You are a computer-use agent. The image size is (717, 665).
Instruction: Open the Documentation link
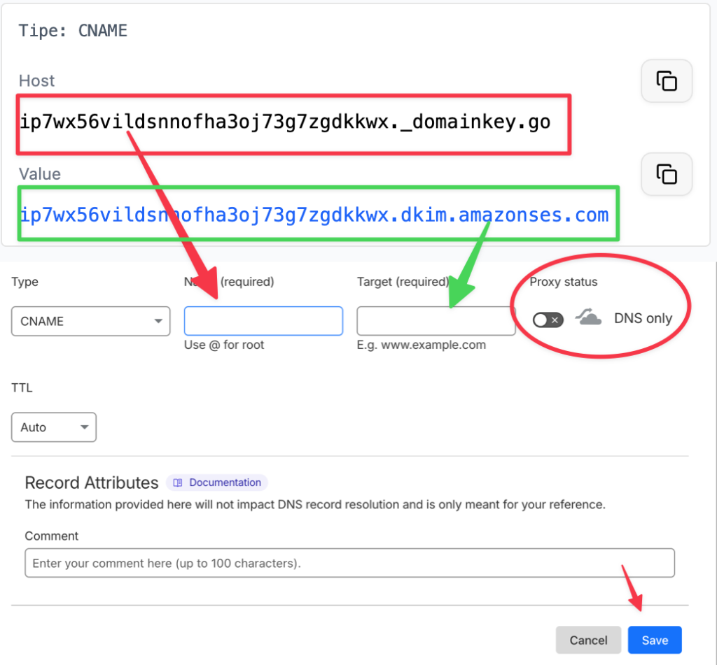[225, 482]
